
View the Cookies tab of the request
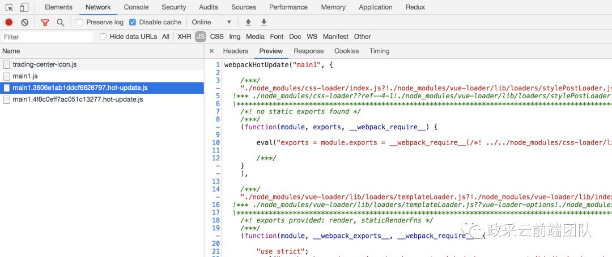point(347,51)
